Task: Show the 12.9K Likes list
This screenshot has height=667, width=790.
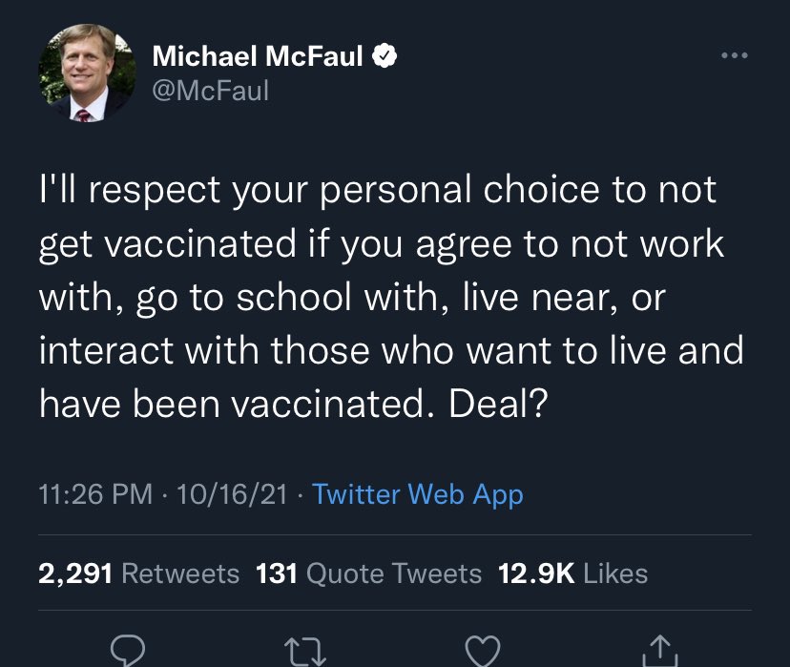Action: (572, 573)
